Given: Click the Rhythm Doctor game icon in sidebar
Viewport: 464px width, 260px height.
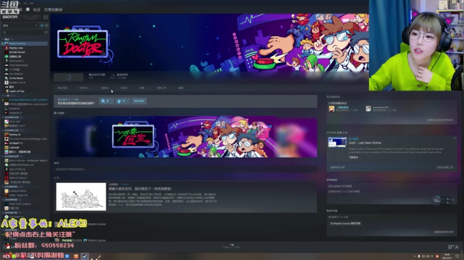Looking at the screenshot, I should pos(6,43).
